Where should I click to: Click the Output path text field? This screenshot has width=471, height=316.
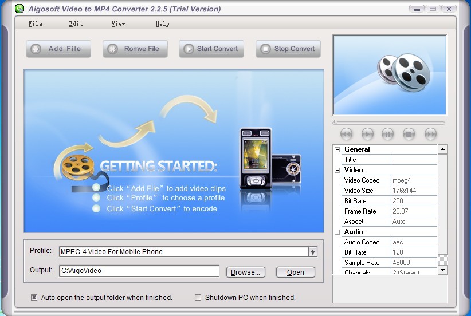pos(139,271)
